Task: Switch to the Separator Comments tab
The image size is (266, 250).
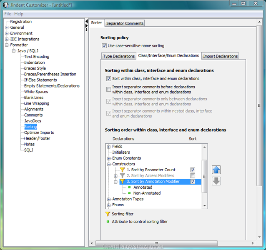Action: point(125,23)
